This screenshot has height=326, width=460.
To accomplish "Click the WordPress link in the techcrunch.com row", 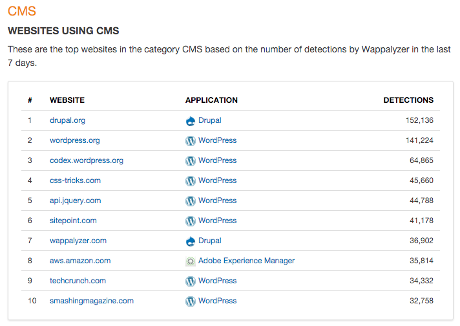I will pyautogui.click(x=217, y=281).
